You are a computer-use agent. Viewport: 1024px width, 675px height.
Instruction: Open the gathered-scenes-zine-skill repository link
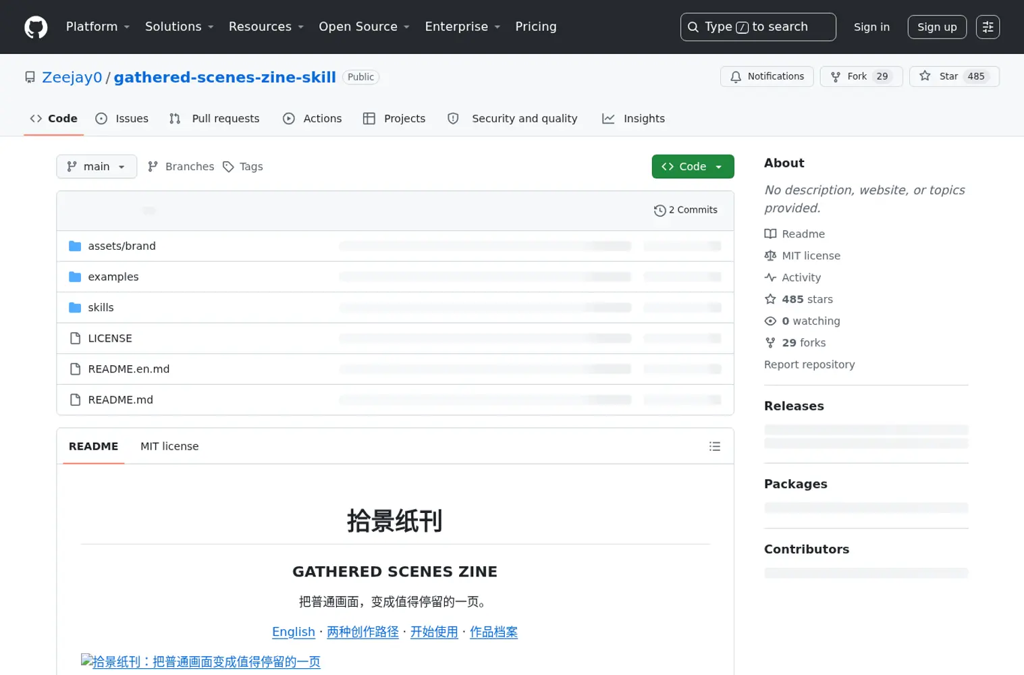coord(225,77)
